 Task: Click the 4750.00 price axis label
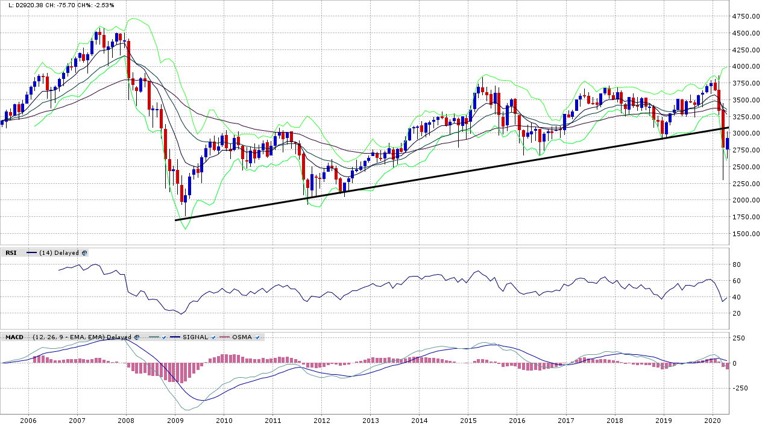click(x=746, y=16)
